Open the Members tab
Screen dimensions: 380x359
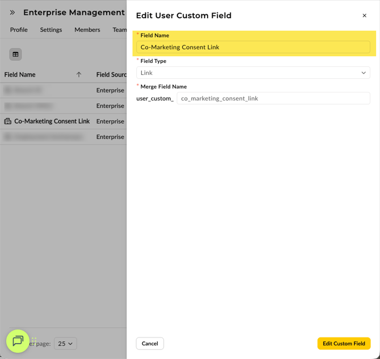click(87, 29)
